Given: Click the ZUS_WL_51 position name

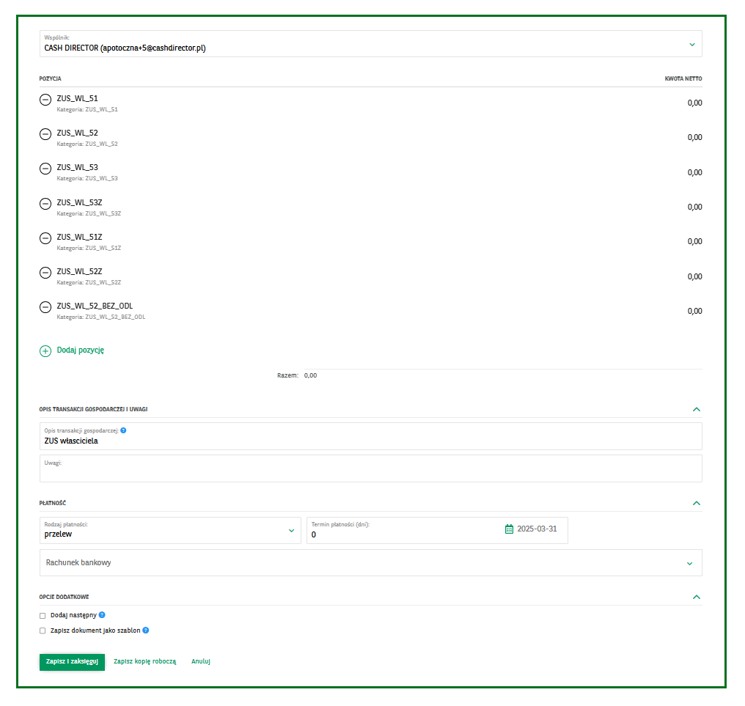Looking at the screenshot, I should pos(78,98).
